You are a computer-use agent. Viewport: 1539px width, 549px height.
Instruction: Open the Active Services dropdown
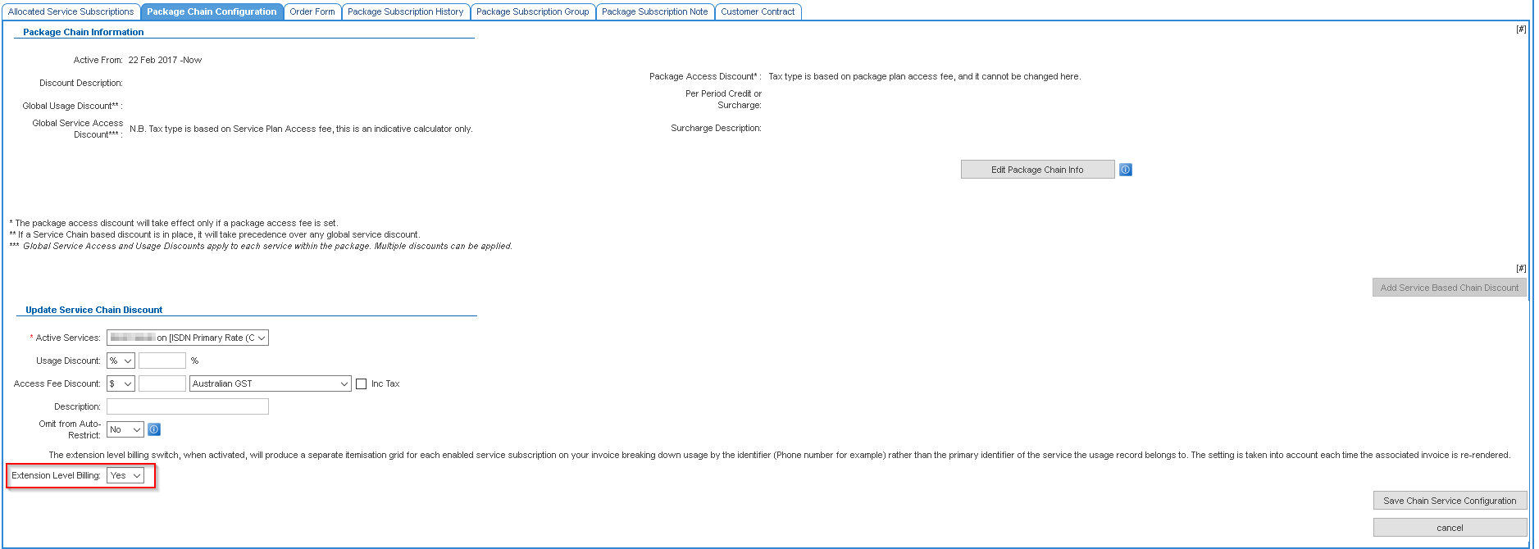pyautogui.click(x=188, y=338)
